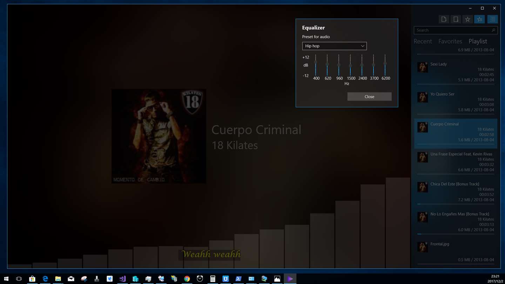Click the 960 Hz equalizer slider
This screenshot has height=284, width=505.
tap(339, 65)
